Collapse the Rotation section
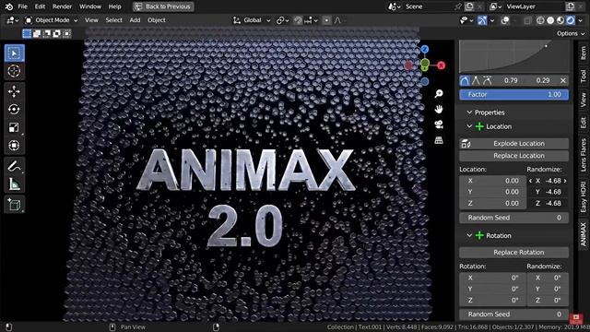The height and width of the screenshot is (332, 590). [469, 236]
